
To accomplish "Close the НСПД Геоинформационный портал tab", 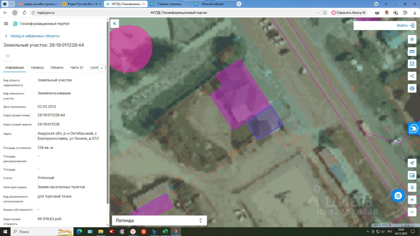I will pyautogui.click(x=144, y=4).
